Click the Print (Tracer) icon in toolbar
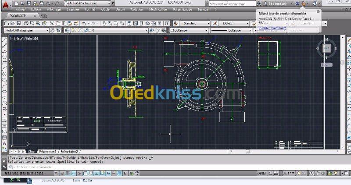 click(x=26, y=23)
